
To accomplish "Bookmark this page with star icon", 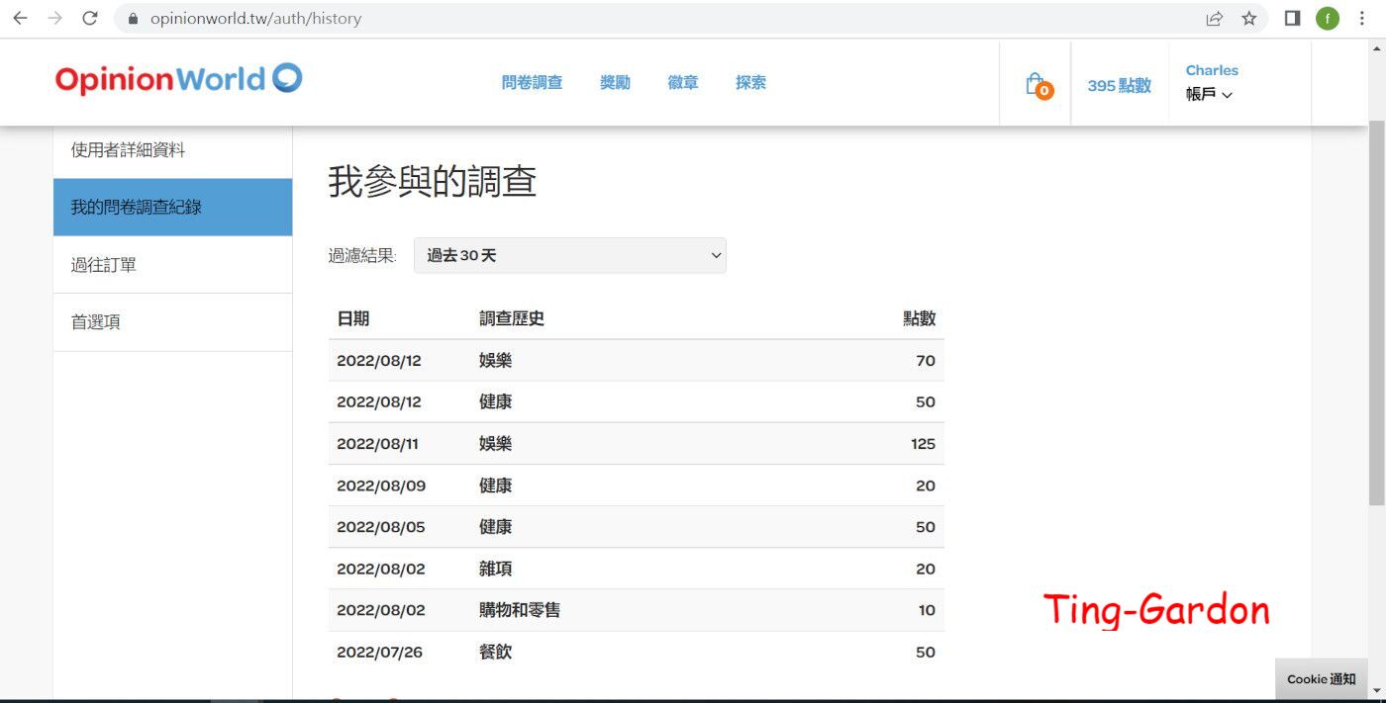I will [1249, 18].
